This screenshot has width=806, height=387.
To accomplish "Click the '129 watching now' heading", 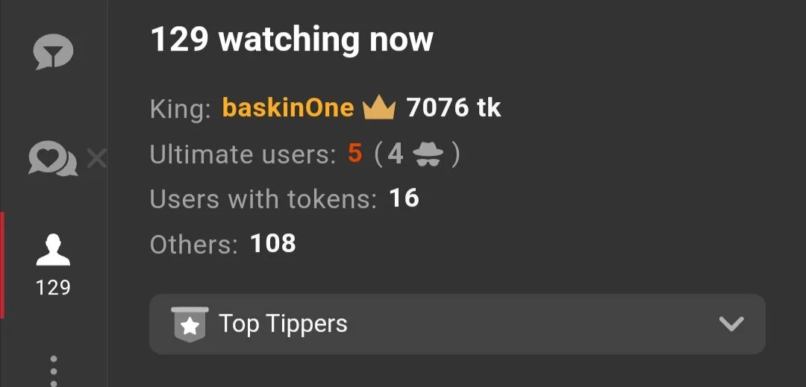I will pos(292,40).
